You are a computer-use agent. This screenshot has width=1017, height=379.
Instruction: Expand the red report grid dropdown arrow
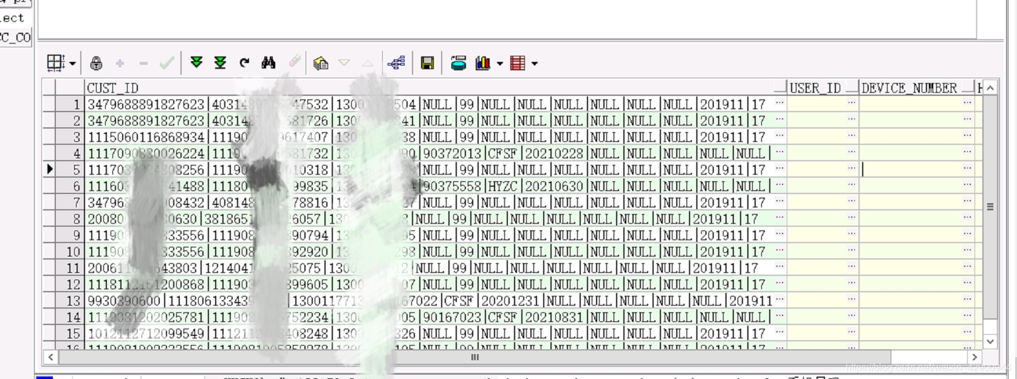pos(535,64)
